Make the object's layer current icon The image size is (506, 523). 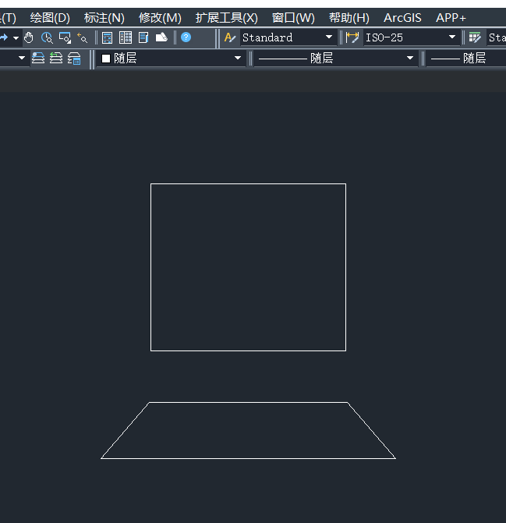pos(38,59)
